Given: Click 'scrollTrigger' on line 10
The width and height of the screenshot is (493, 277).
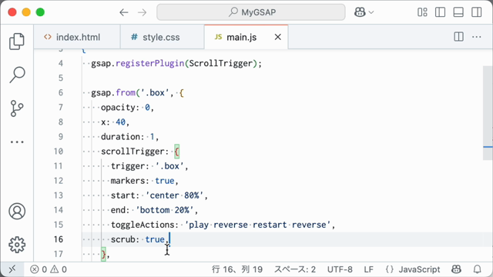Looking at the screenshot, I should (x=132, y=152).
